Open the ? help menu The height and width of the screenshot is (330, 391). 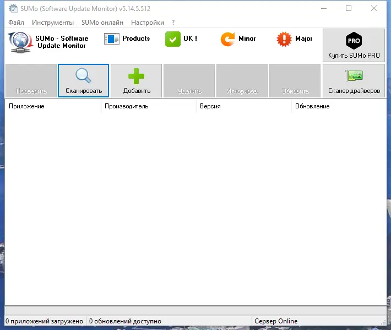pyautogui.click(x=173, y=23)
